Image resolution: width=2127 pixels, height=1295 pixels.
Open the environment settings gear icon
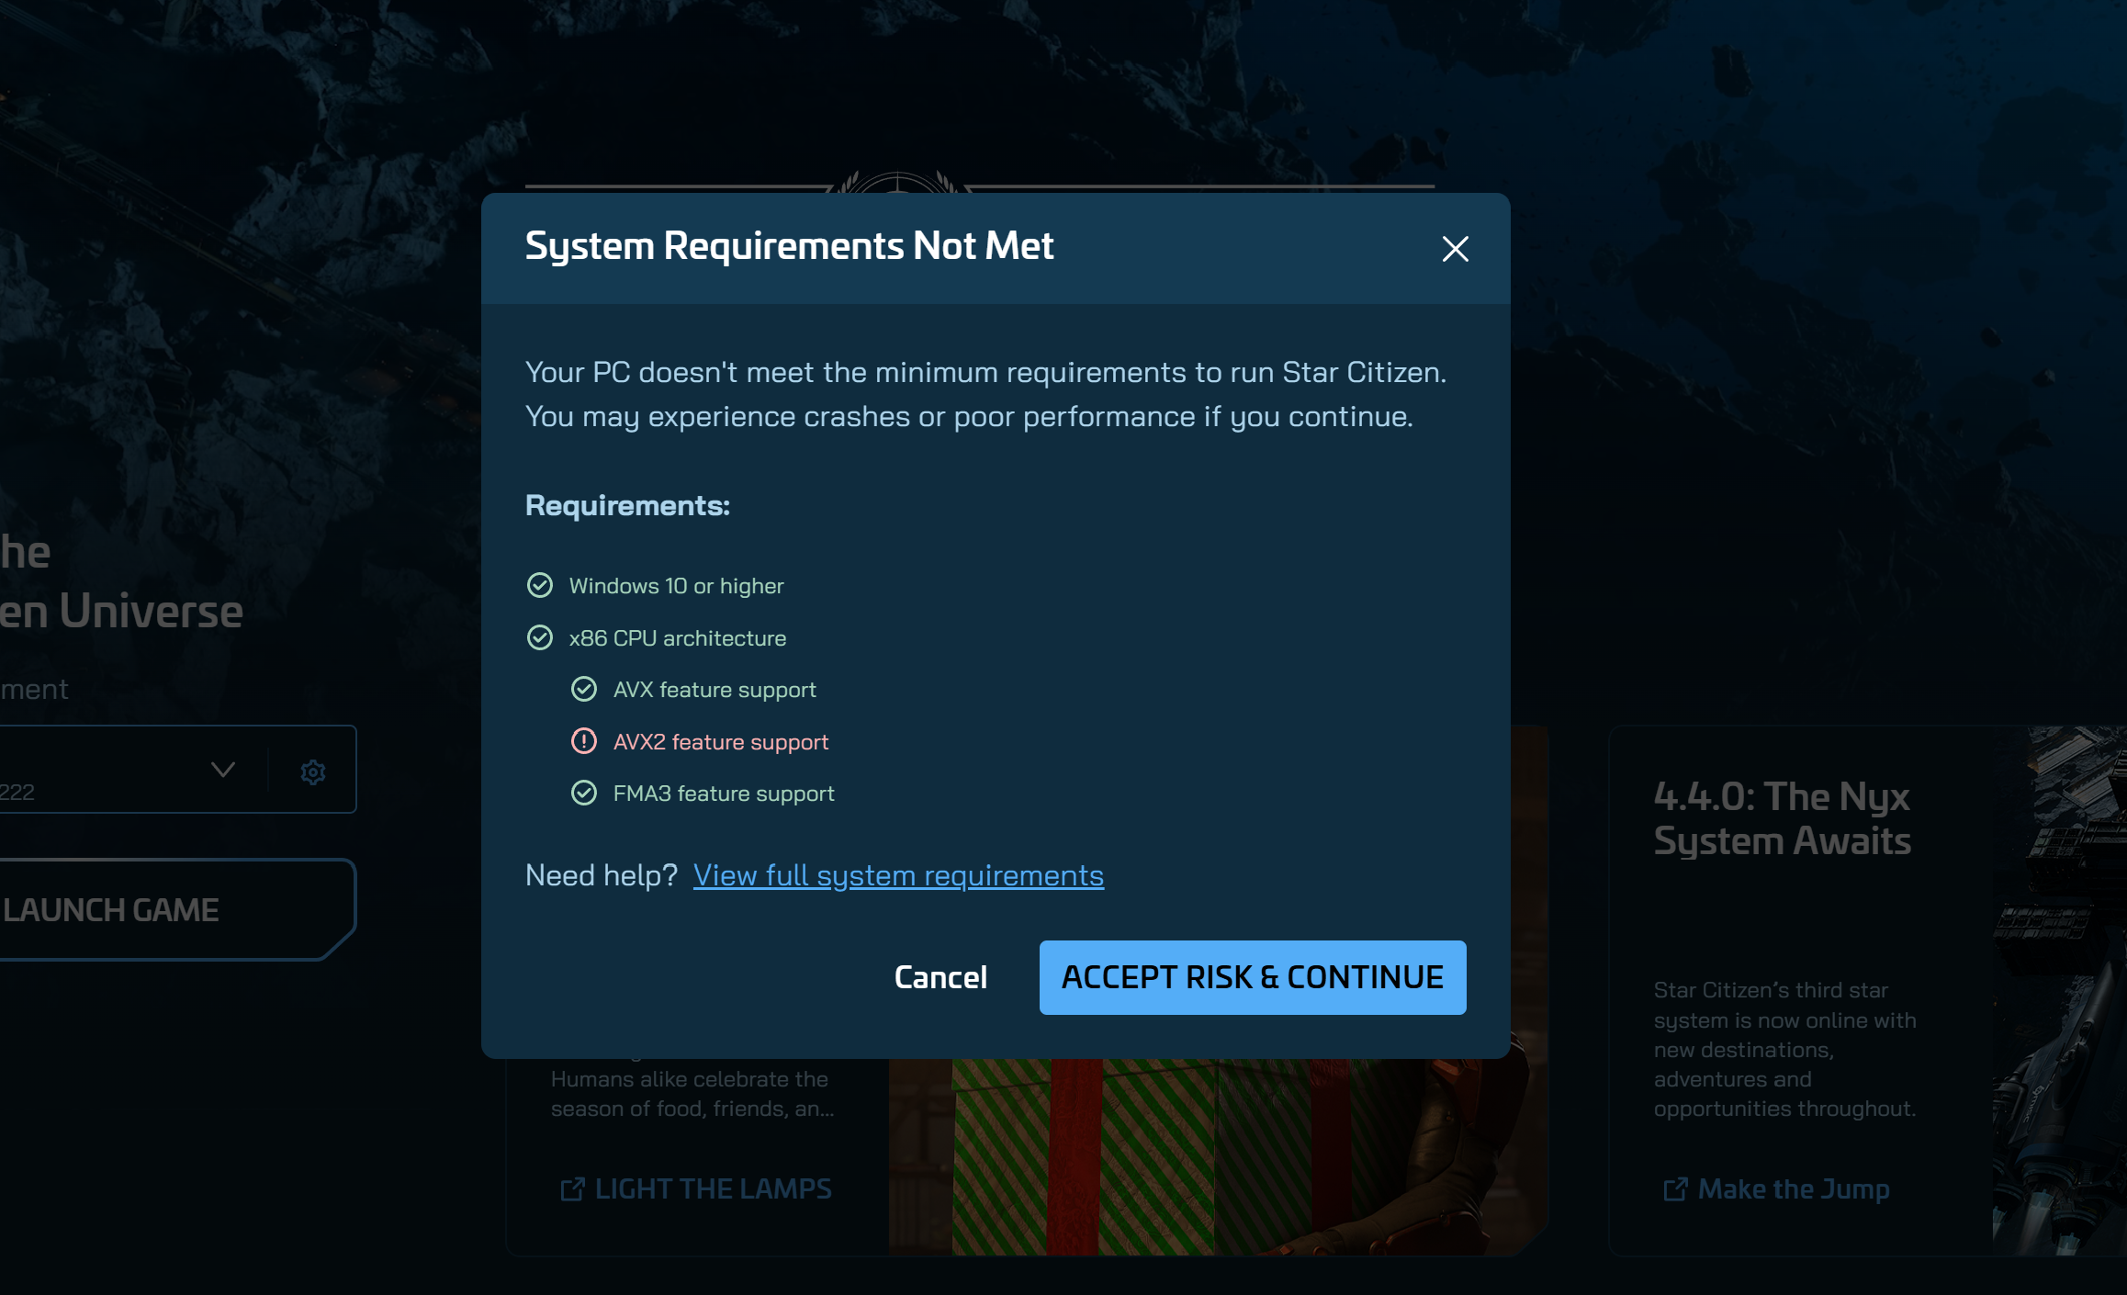click(x=313, y=771)
